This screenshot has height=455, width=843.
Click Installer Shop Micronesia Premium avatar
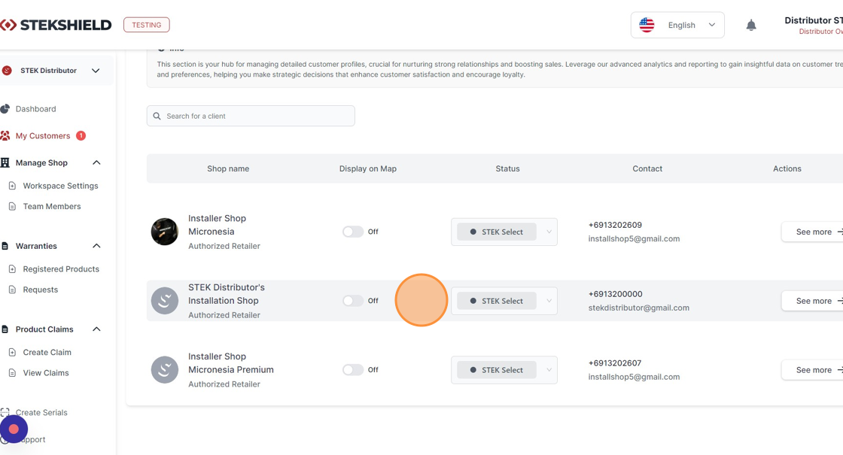pyautogui.click(x=165, y=369)
